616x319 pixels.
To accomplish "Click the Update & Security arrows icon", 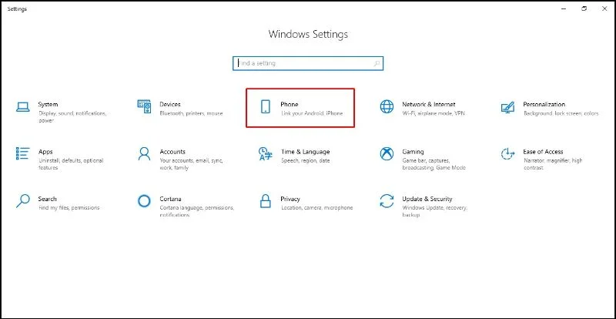I will 387,201.
